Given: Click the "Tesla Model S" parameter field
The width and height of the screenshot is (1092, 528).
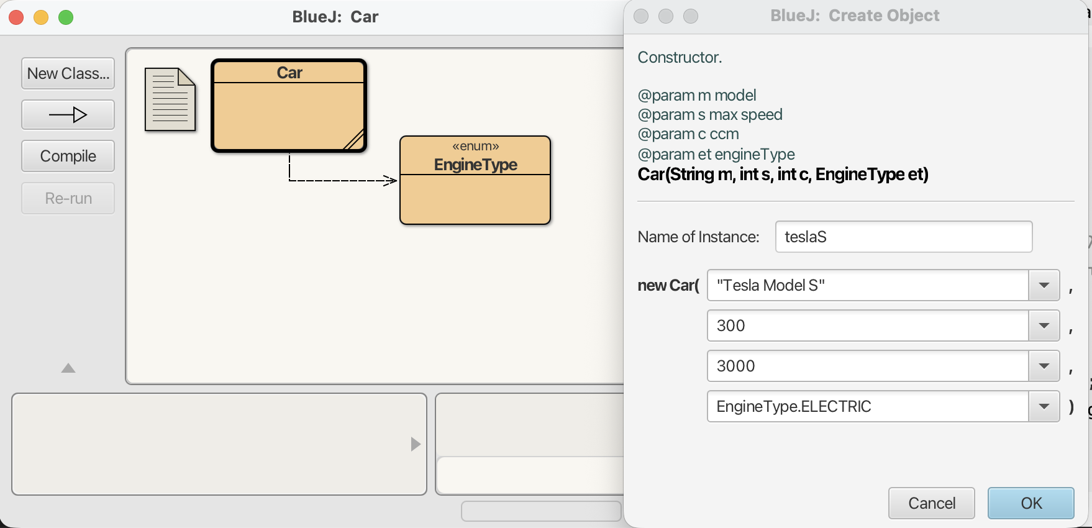Looking at the screenshot, I should click(867, 285).
